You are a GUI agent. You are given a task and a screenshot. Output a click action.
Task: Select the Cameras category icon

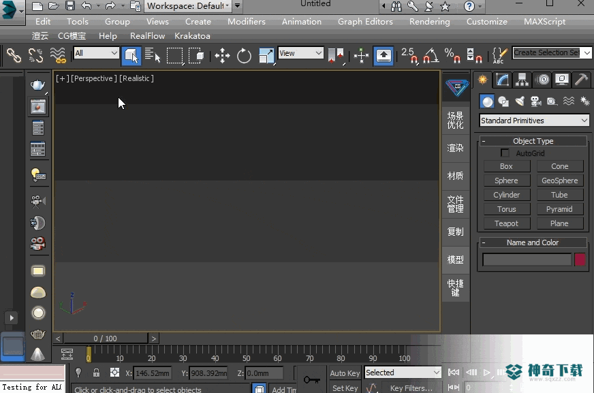[536, 101]
